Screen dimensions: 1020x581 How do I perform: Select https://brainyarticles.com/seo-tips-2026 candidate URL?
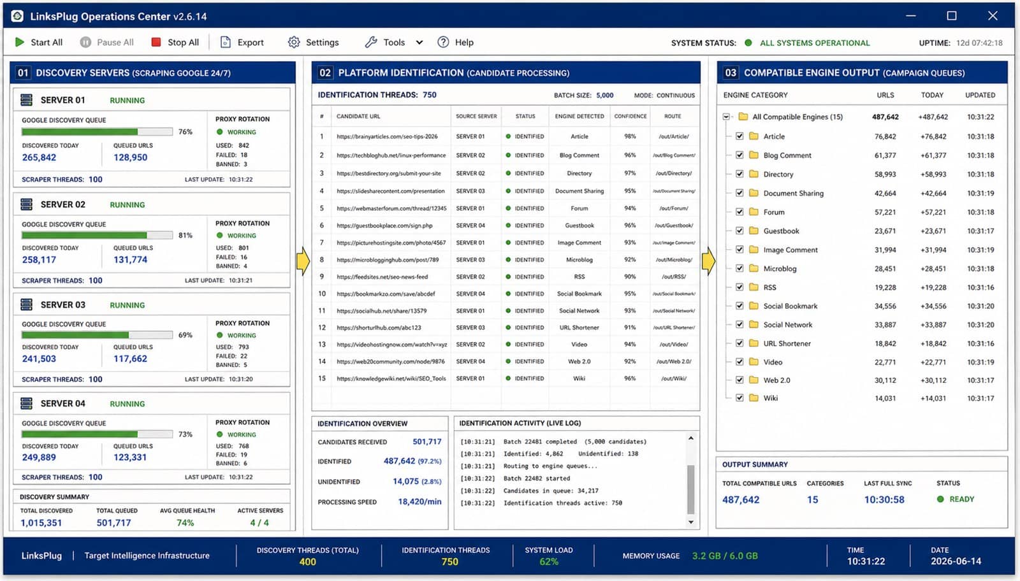pyautogui.click(x=387, y=136)
